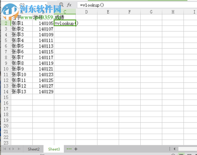Screen dimensions: 197x155
Task: Open the fx insert function dialog
Action: [x=69, y=5]
